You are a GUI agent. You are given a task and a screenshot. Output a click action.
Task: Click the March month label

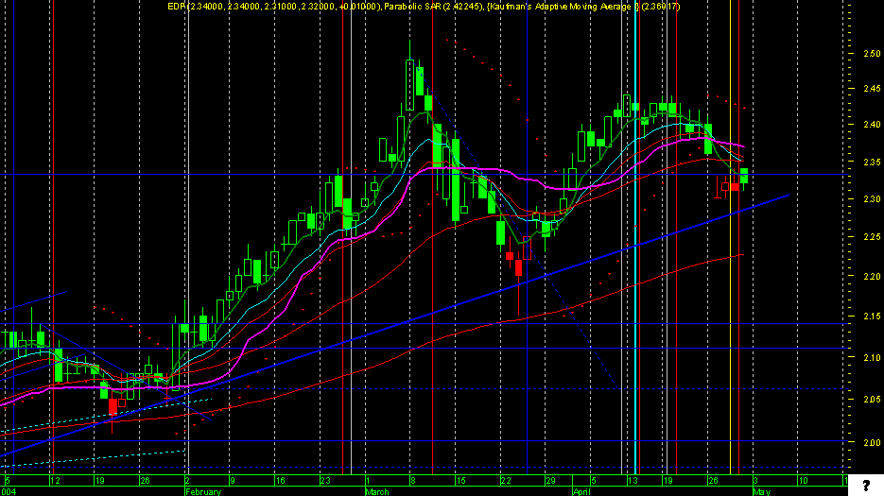coord(377,491)
